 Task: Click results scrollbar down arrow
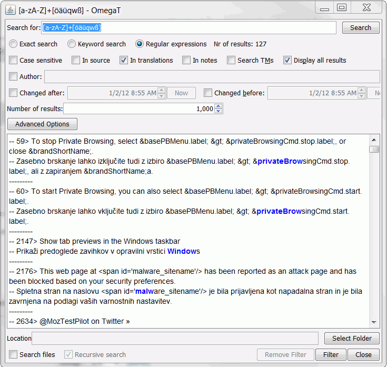374,322
